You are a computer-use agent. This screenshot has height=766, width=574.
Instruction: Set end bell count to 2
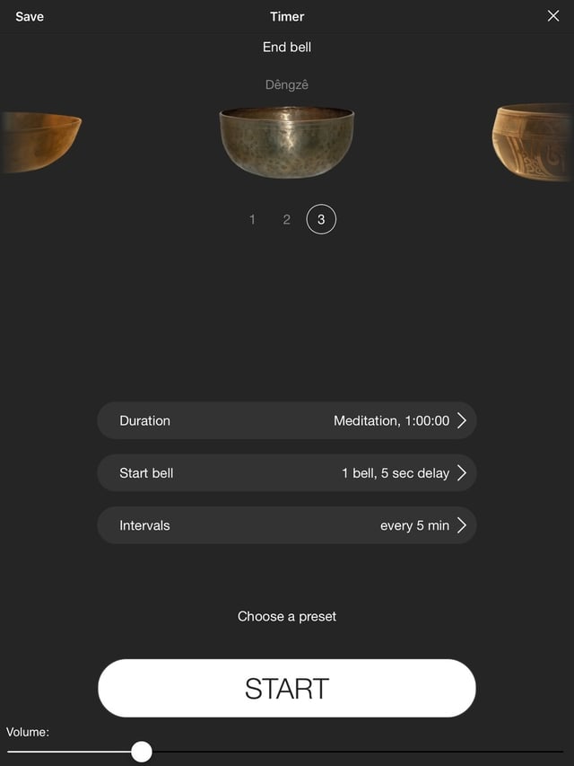(x=286, y=219)
